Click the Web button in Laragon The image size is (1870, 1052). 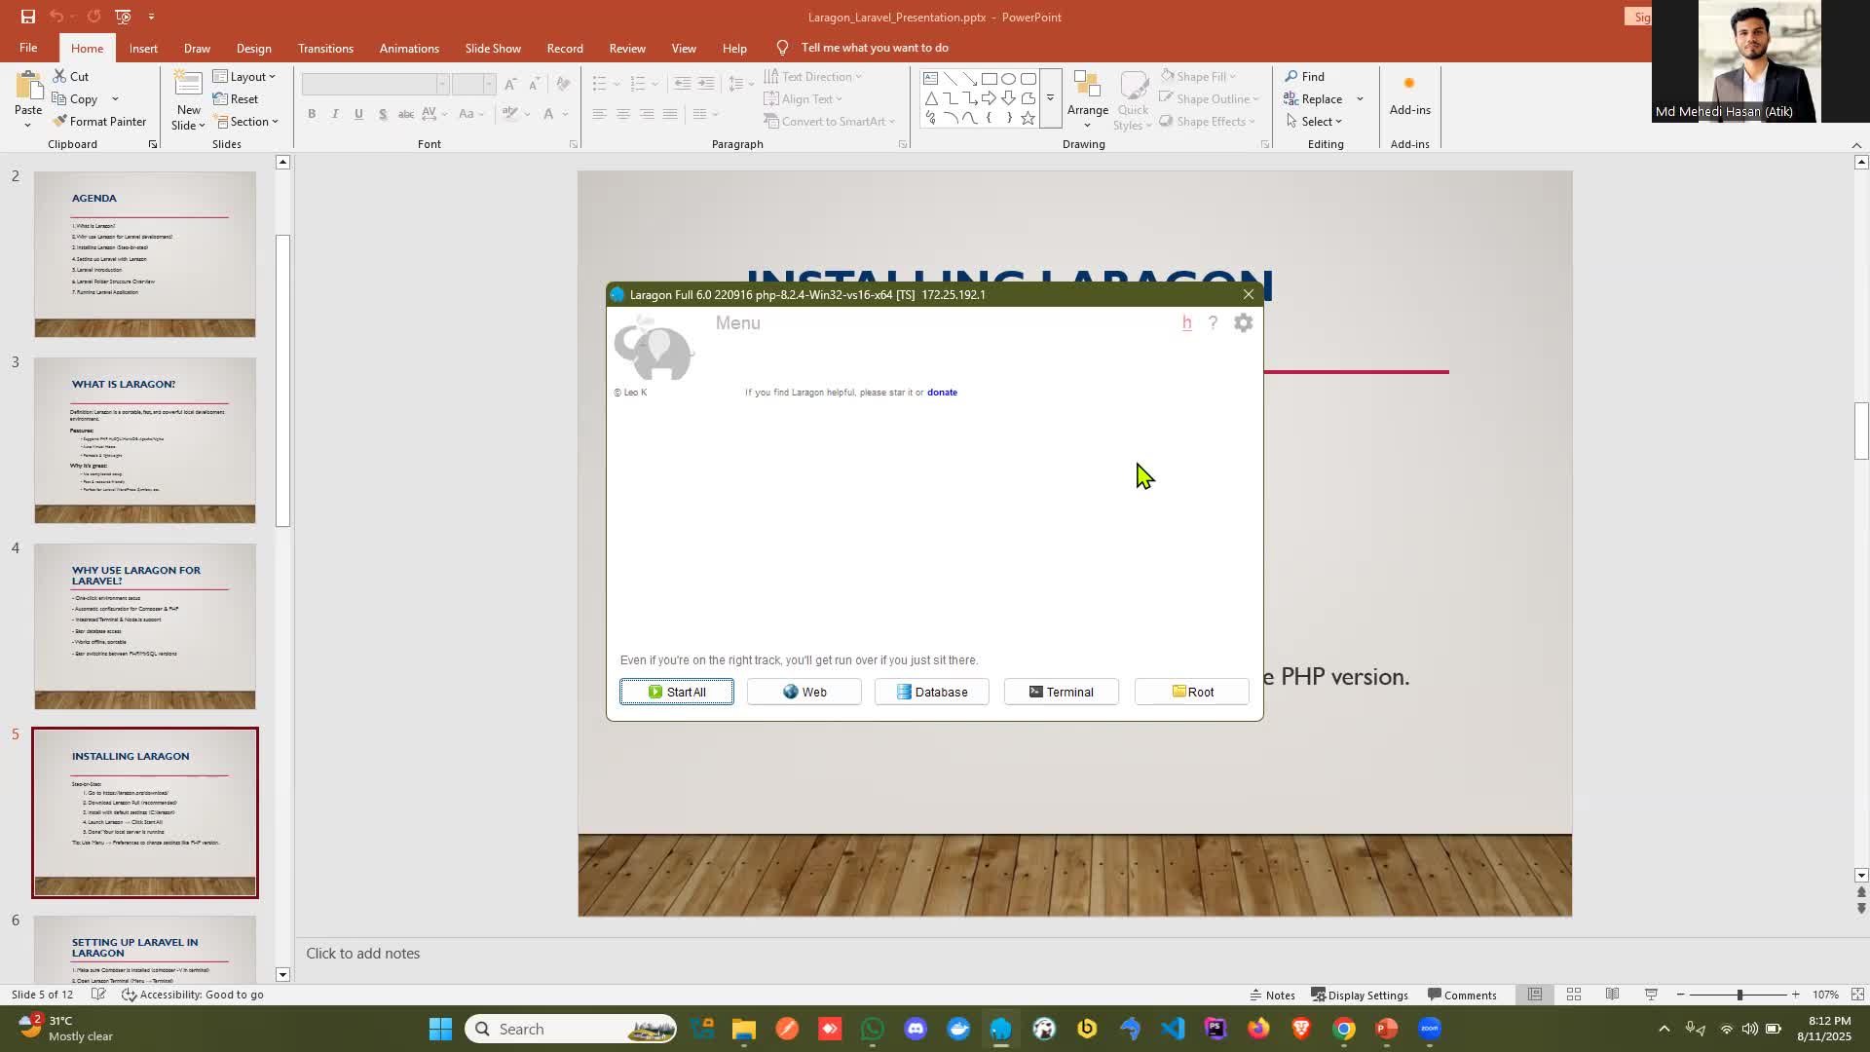(804, 692)
